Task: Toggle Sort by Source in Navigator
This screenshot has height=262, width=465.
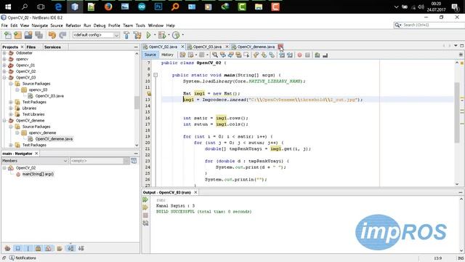Action: [81, 248]
